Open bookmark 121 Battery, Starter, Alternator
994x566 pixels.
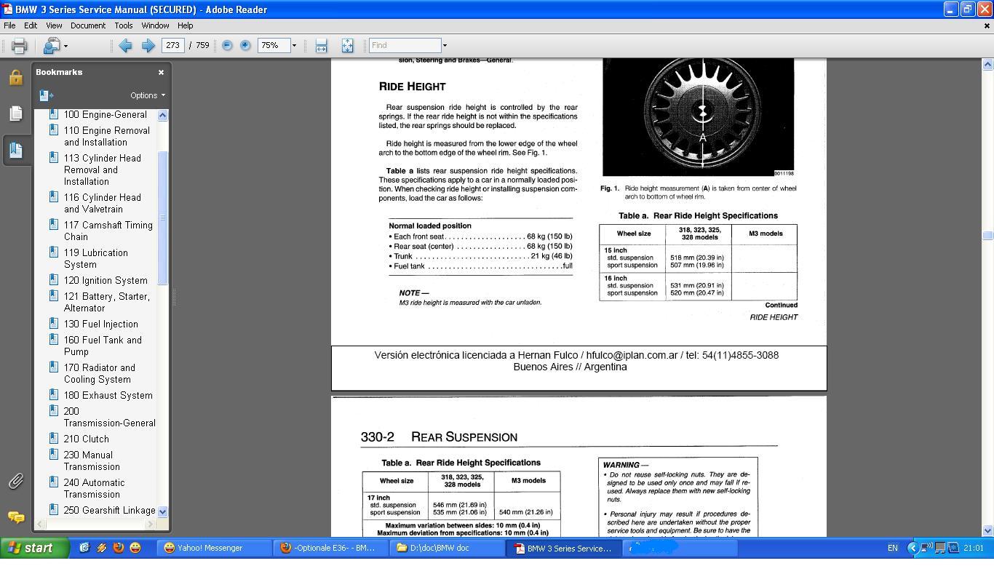107,302
